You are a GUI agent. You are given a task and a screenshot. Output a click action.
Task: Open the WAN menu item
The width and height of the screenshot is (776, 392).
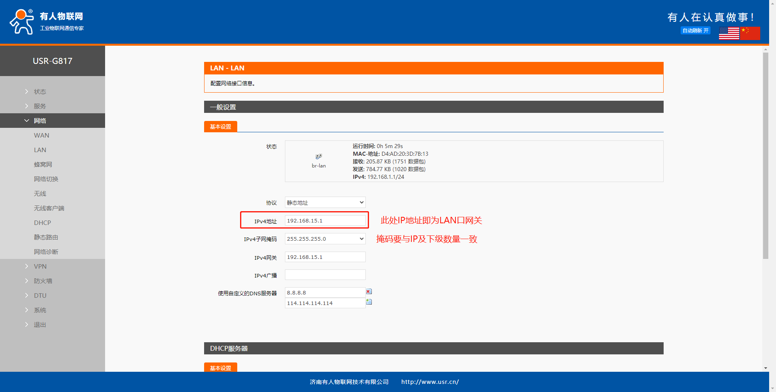(42, 136)
